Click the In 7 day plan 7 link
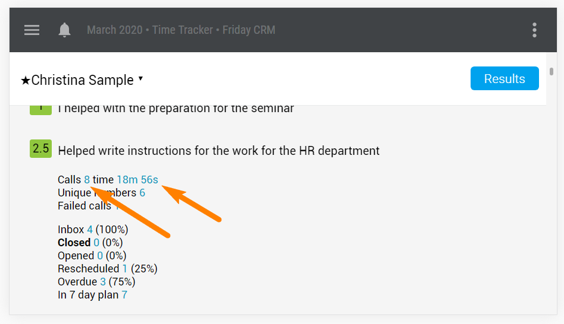The height and width of the screenshot is (324, 564). [x=124, y=294]
